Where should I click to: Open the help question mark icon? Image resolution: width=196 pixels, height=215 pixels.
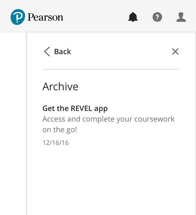click(x=157, y=17)
